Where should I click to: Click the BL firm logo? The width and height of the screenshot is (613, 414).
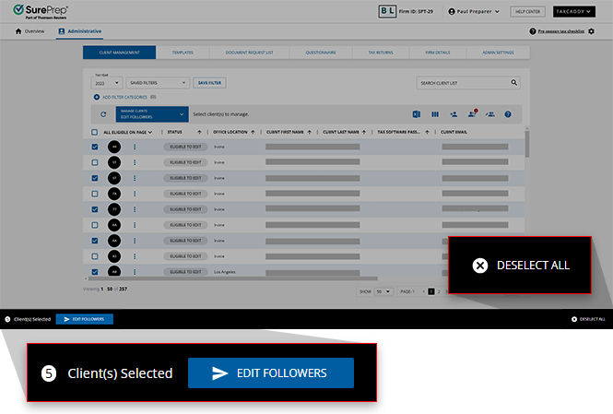tap(387, 11)
